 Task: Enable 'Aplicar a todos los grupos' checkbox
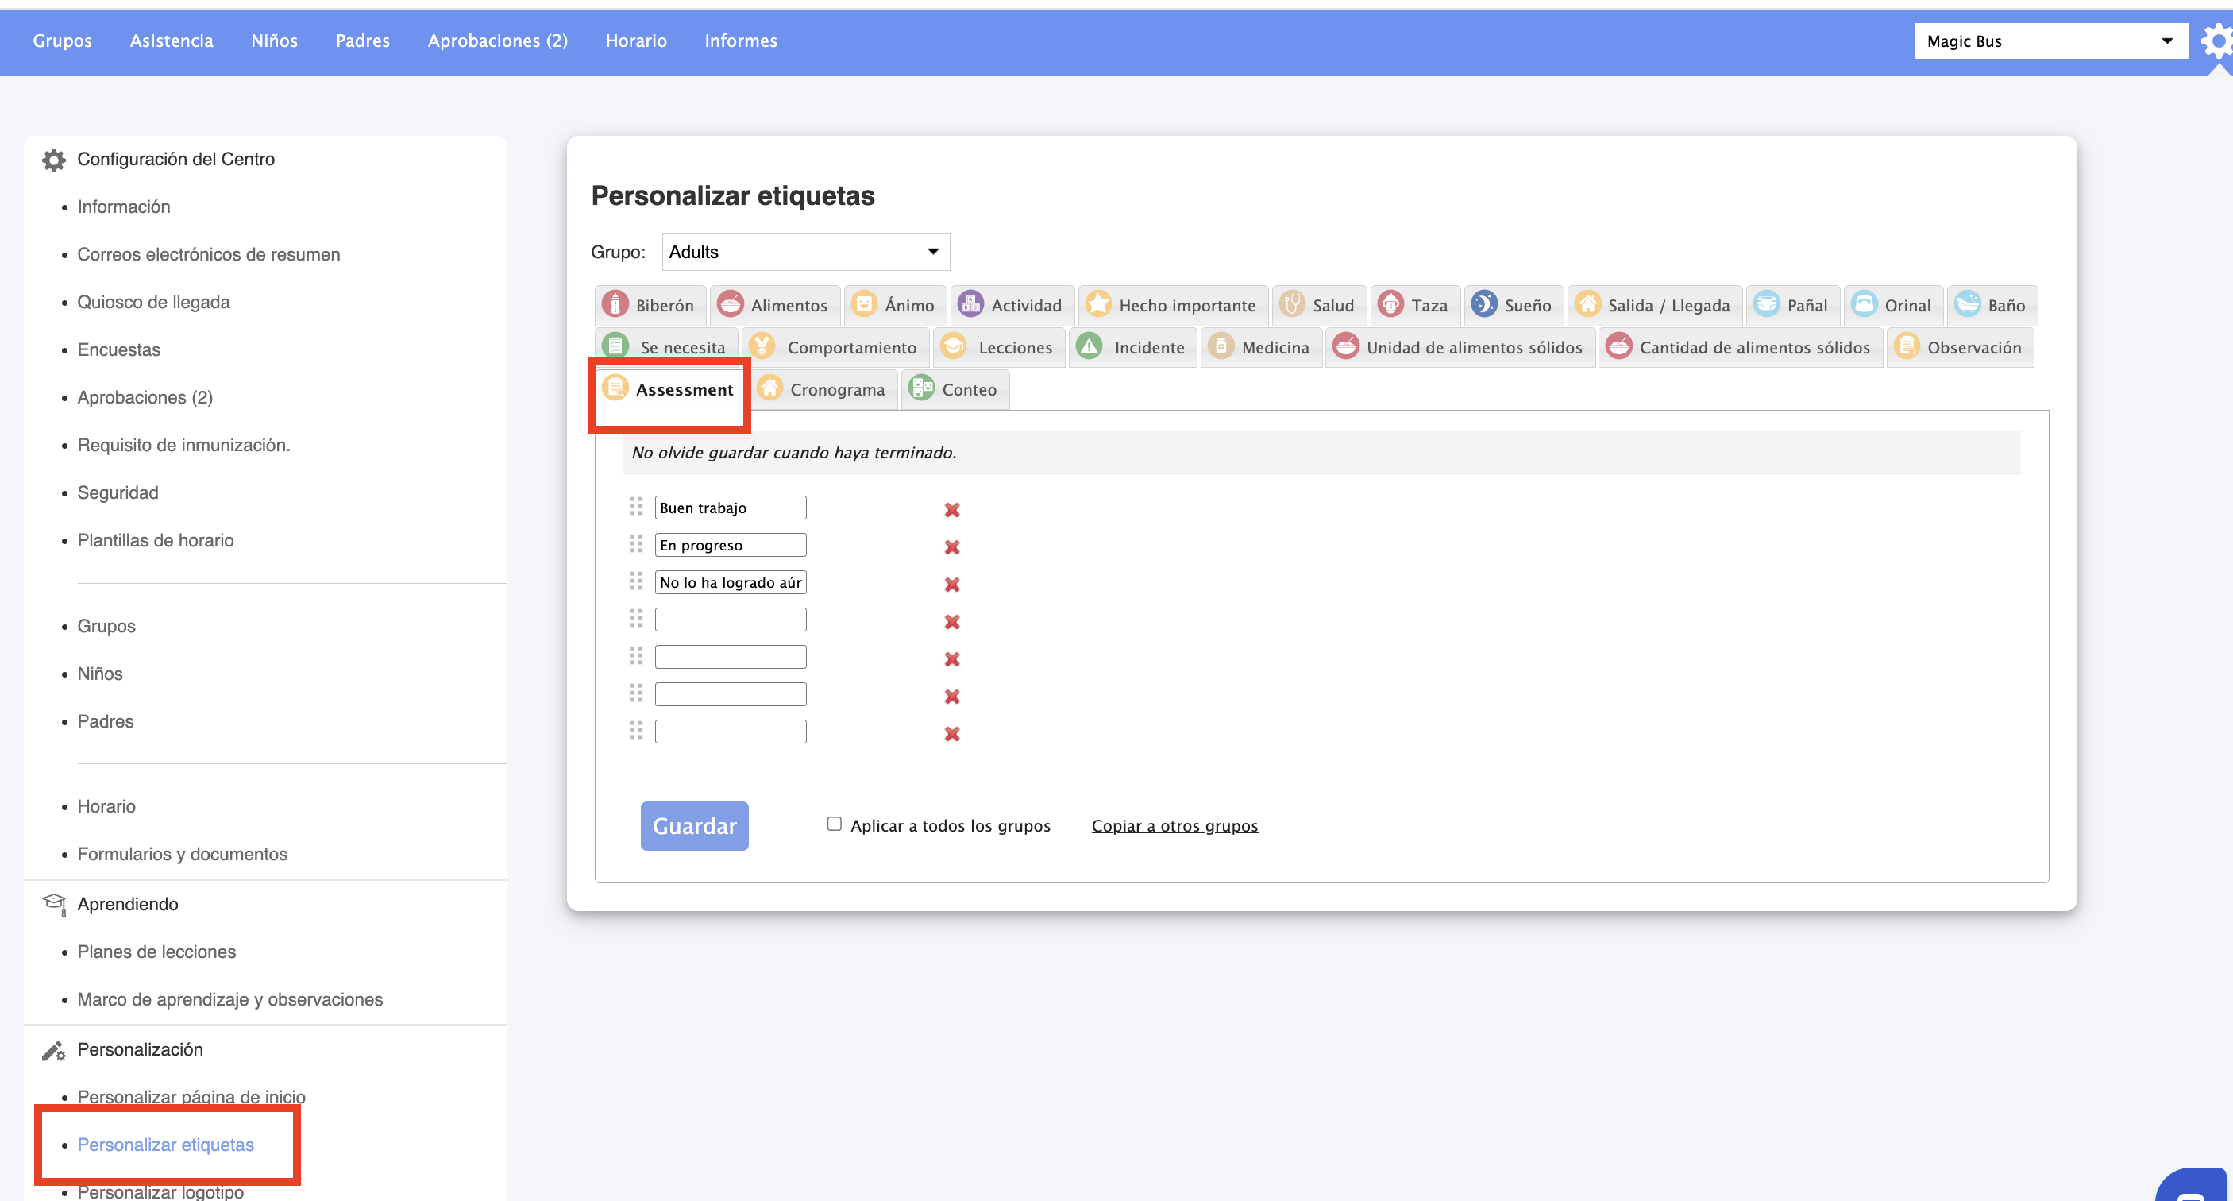pos(834,824)
